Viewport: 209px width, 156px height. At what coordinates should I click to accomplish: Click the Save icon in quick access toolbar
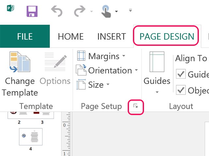pyautogui.click(x=32, y=11)
